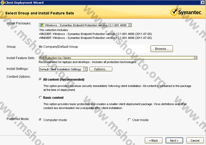Click the Select Group and Install Feature Sets heading
This screenshot has height=145, width=206.
[39, 13]
